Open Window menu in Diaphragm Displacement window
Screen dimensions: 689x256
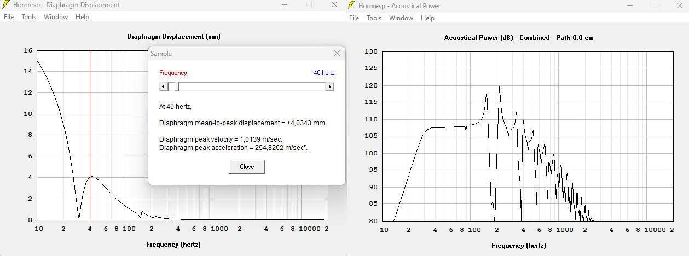[x=56, y=17]
